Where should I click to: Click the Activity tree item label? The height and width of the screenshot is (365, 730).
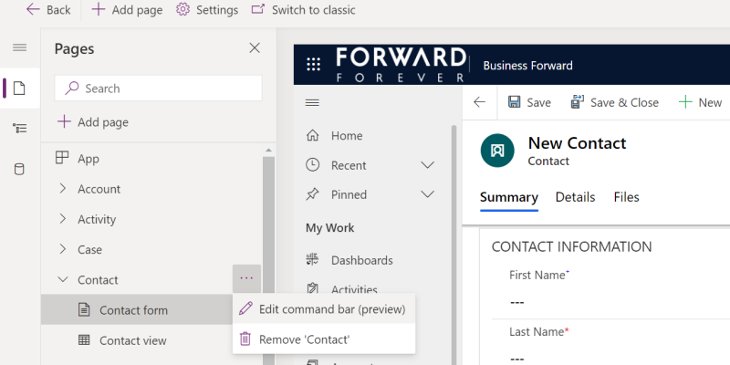(97, 219)
